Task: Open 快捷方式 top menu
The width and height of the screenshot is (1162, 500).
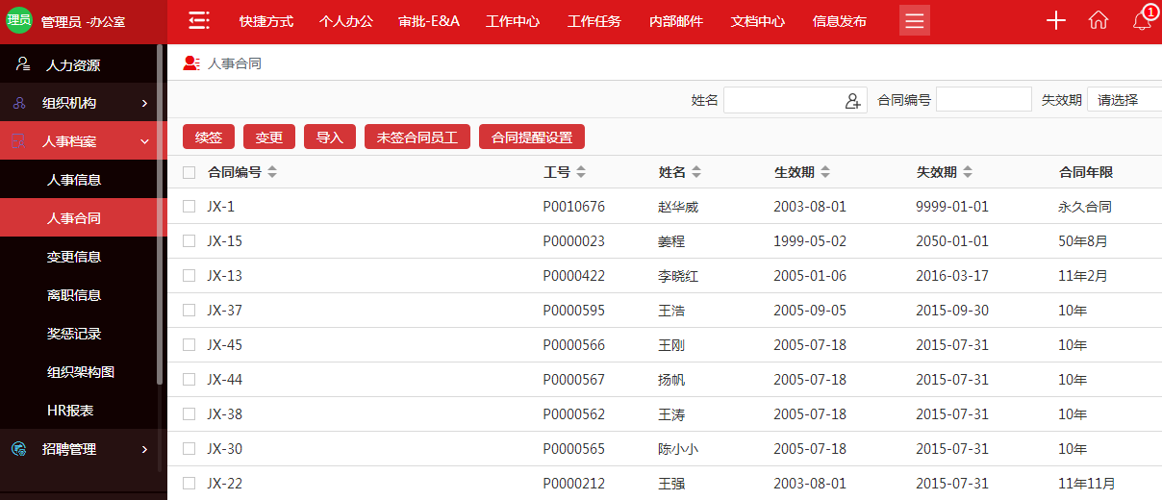Action: tap(266, 21)
